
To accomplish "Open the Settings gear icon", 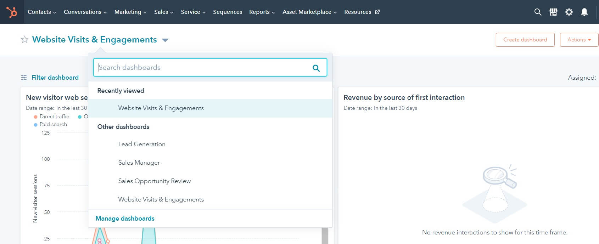I will click(x=569, y=12).
